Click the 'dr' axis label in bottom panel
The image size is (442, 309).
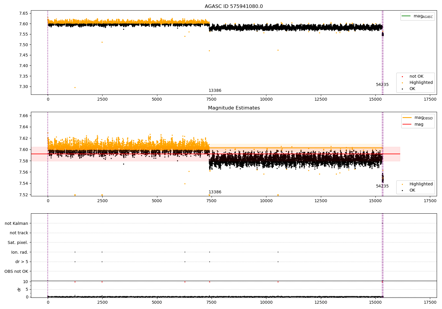(19, 289)
